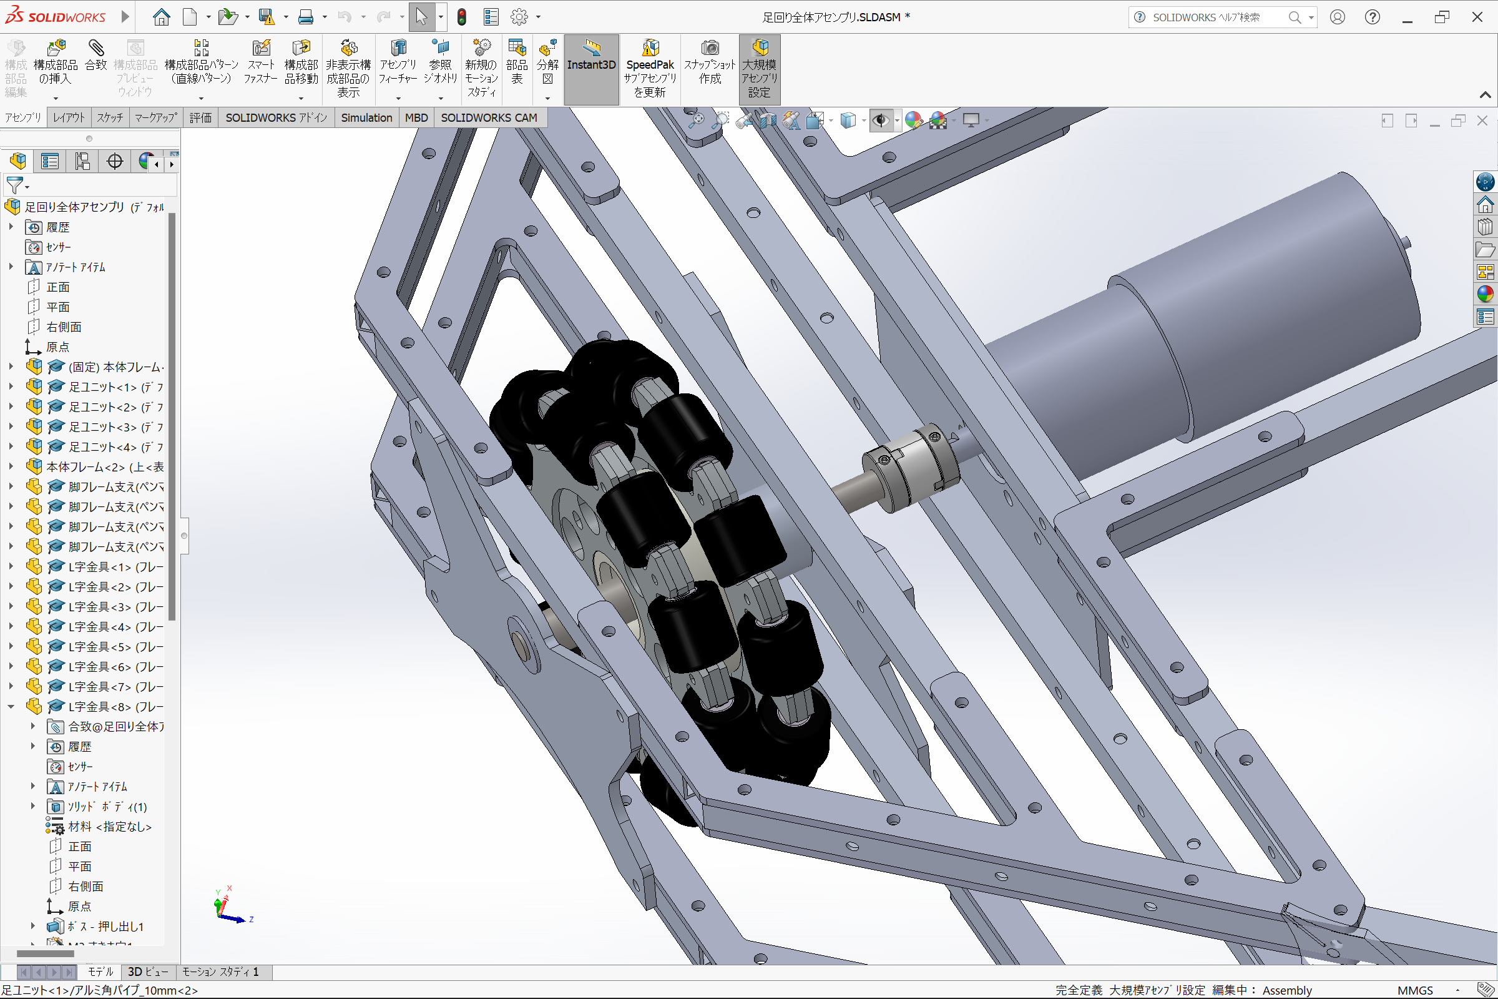Click the 構成部品の挿入 (Insert Components) tool

(x=56, y=62)
